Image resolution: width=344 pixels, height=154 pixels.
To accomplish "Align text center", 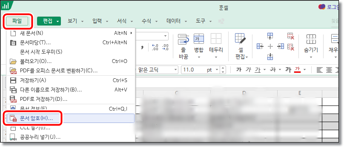I will (x=329, y=70).
